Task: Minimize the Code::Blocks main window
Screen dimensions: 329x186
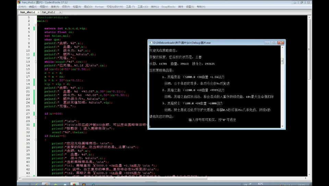Action: click(x=295, y=2)
